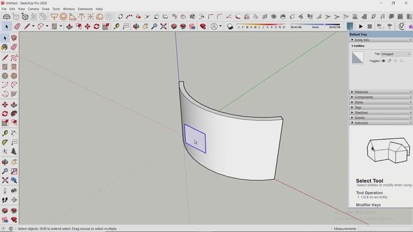Open the File menu
Screen dimensions: 413x232
pyautogui.click(x=4, y=9)
